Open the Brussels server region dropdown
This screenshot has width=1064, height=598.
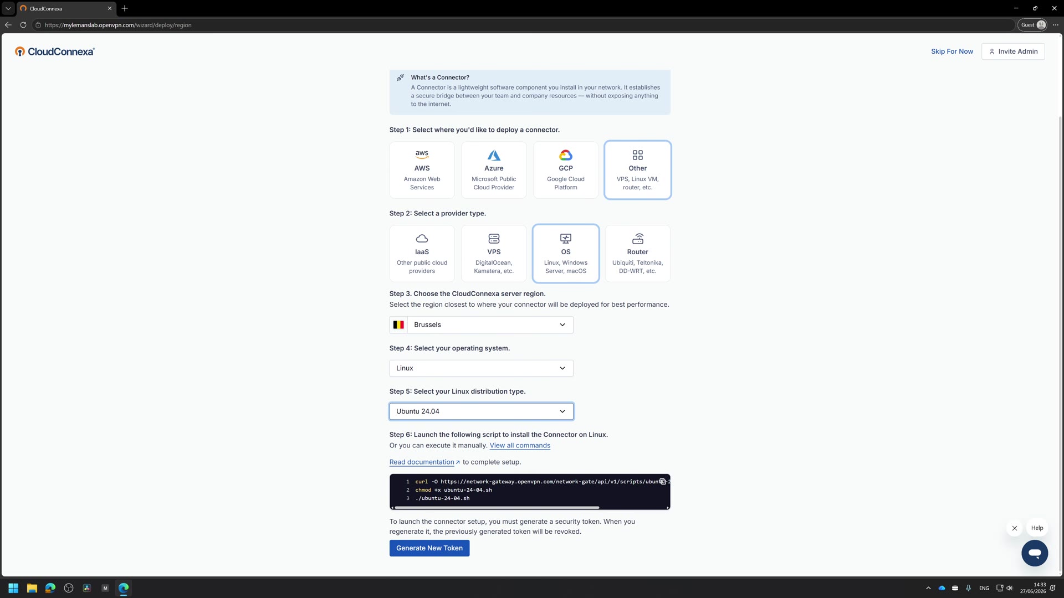click(x=481, y=325)
